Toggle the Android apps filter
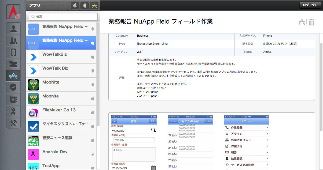This screenshot has height=170, width=323. point(85,5)
